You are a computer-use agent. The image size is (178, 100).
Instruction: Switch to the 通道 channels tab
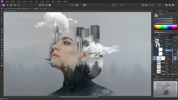[168, 77]
